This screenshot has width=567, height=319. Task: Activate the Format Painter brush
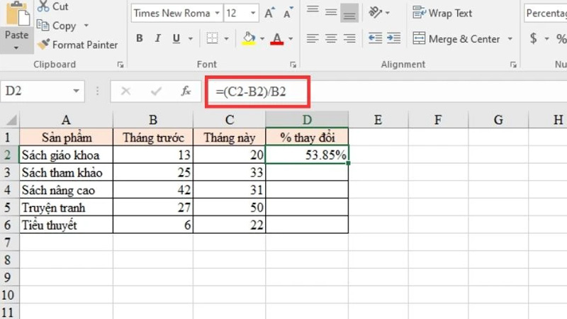(x=43, y=45)
